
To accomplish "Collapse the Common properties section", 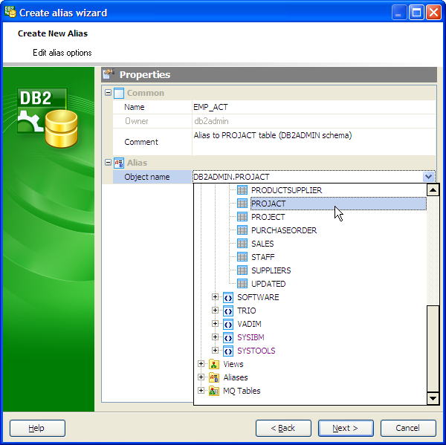I will [x=108, y=93].
